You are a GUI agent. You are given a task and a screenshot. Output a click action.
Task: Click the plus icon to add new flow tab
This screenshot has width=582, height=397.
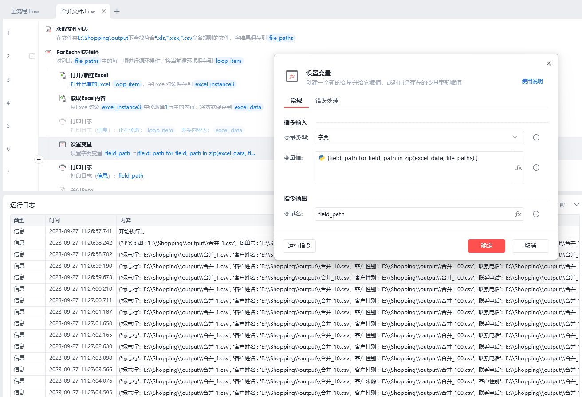click(x=117, y=12)
